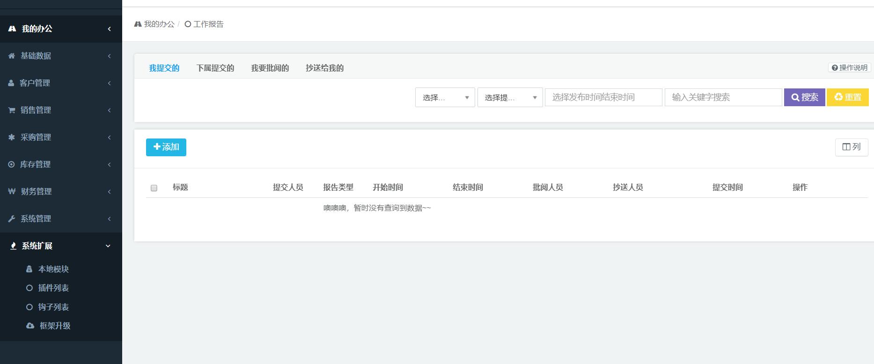
Task: Open the 选择提… dropdown
Action: click(x=510, y=97)
